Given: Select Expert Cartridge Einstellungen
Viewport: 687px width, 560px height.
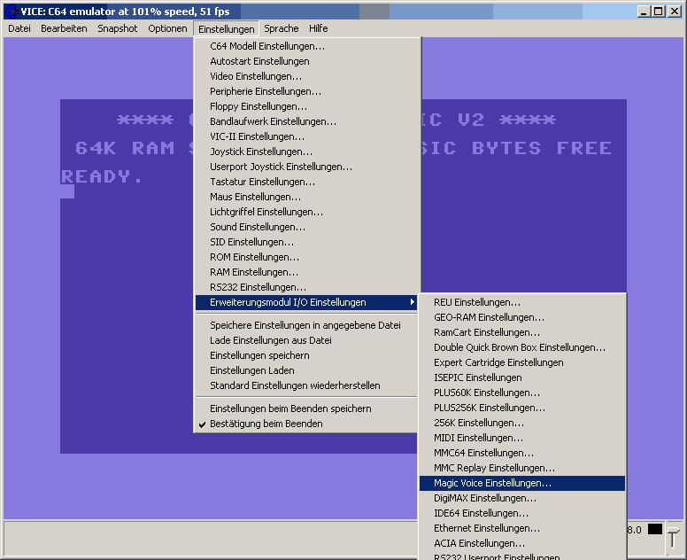Looking at the screenshot, I should (498, 362).
